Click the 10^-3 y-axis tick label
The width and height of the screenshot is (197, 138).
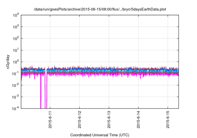[x=15, y=97]
